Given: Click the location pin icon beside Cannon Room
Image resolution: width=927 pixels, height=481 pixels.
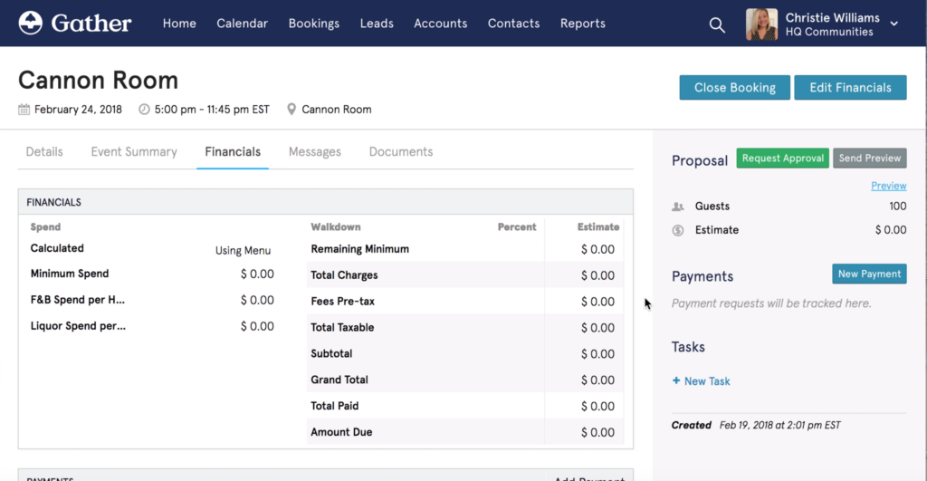Looking at the screenshot, I should point(291,110).
